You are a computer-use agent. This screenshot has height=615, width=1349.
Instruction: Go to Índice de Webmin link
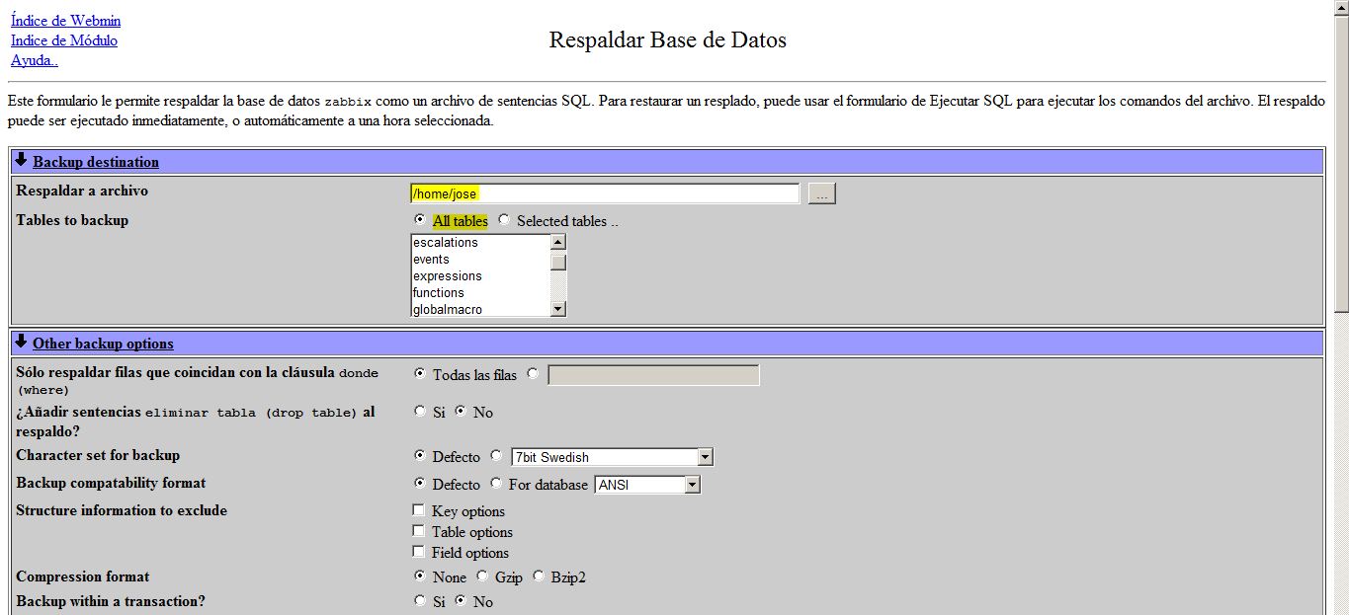(65, 21)
